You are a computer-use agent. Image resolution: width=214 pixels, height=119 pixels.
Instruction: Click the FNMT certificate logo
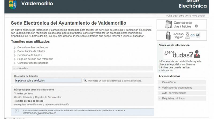tap(187, 36)
